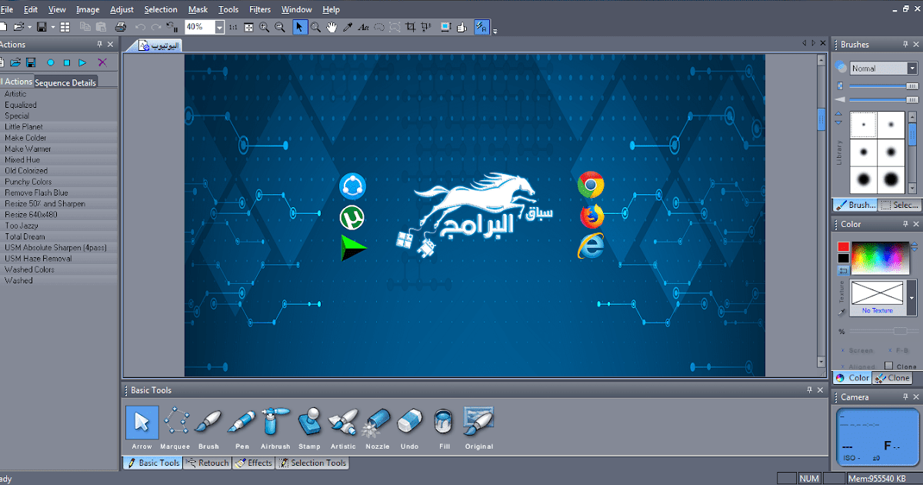Click the zoom out magnifier icon
This screenshot has height=485, width=923.
coord(280,27)
